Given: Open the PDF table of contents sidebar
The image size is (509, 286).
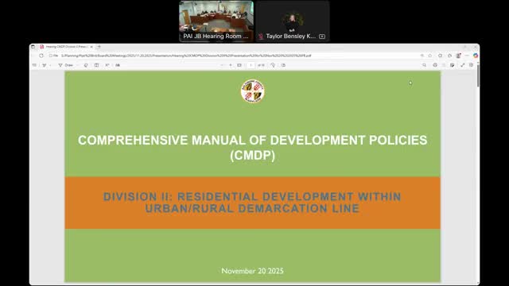Looking at the screenshot, I should (34, 65).
